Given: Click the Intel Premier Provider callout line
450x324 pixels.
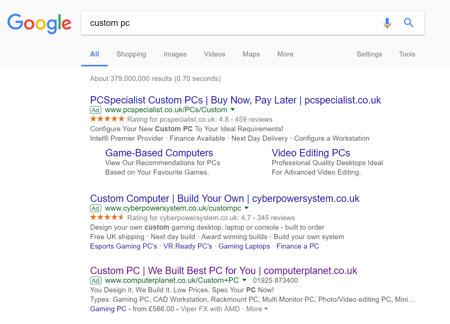Looking at the screenshot, I should pyautogui.click(x=230, y=138).
